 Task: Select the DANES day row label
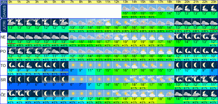[x=3, y=11]
